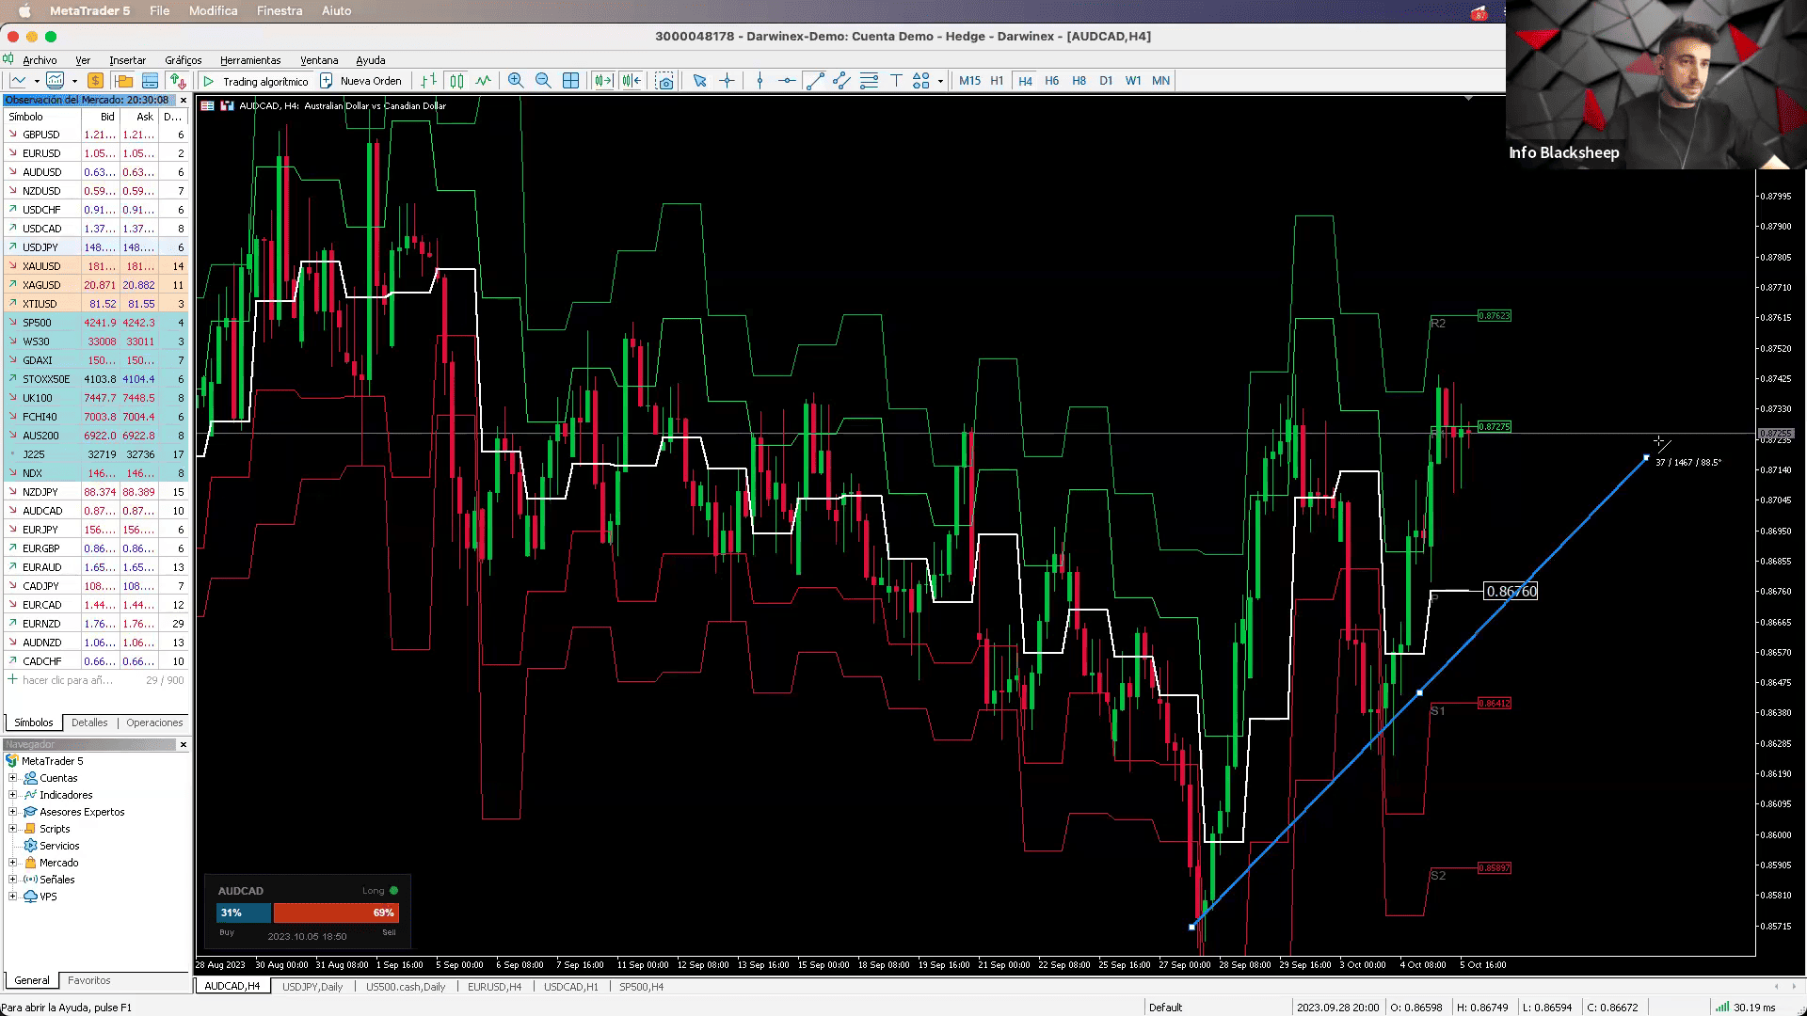Screen dimensions: 1807x1016
Task: Open Insertar menu
Action: [x=127, y=60]
